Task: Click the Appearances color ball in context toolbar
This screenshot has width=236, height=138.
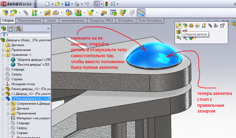Action: [x=191, y=38]
